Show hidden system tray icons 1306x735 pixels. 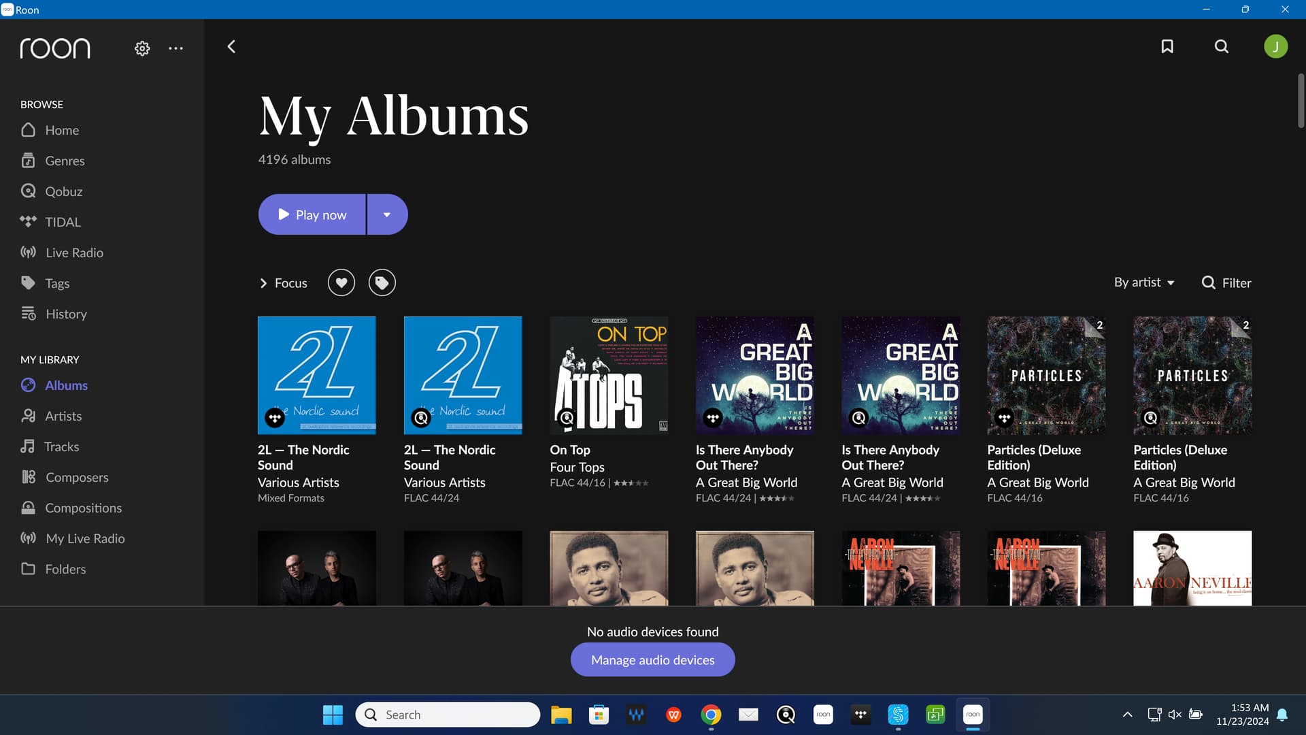tap(1127, 715)
